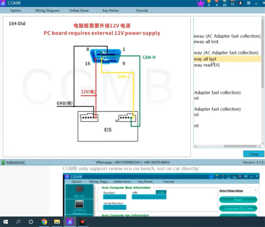265x227 pixels.
Task: Click the green gem counter showing 80
Action: (224, 3)
